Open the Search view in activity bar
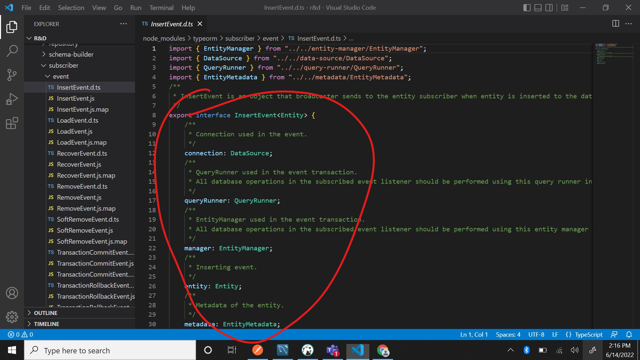640x360 pixels. point(12,51)
